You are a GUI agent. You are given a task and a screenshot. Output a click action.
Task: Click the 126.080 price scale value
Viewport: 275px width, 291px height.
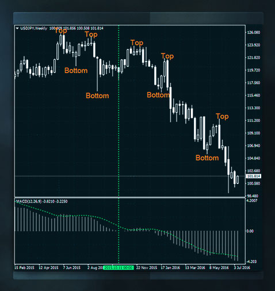pyautogui.click(x=254, y=32)
